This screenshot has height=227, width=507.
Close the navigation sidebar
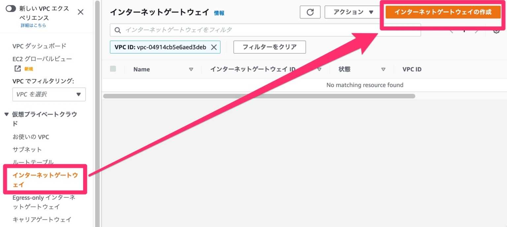tap(81, 12)
